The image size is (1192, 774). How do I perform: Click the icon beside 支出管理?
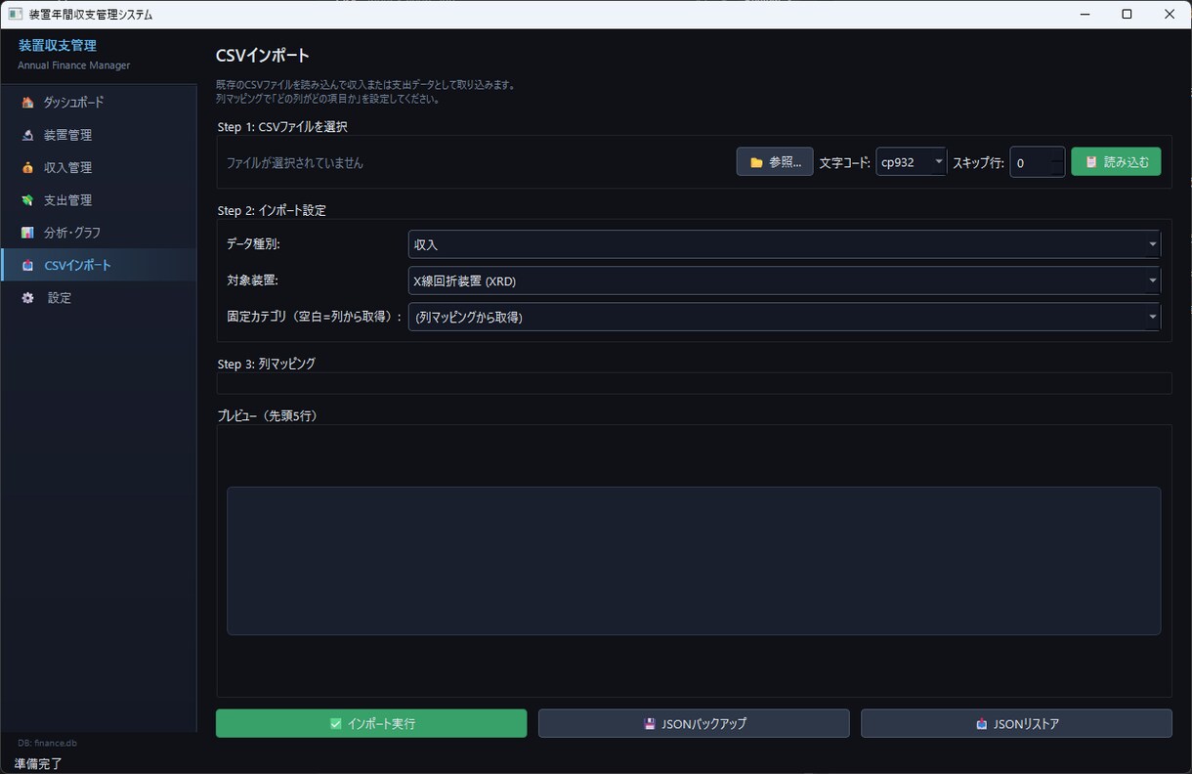point(27,200)
